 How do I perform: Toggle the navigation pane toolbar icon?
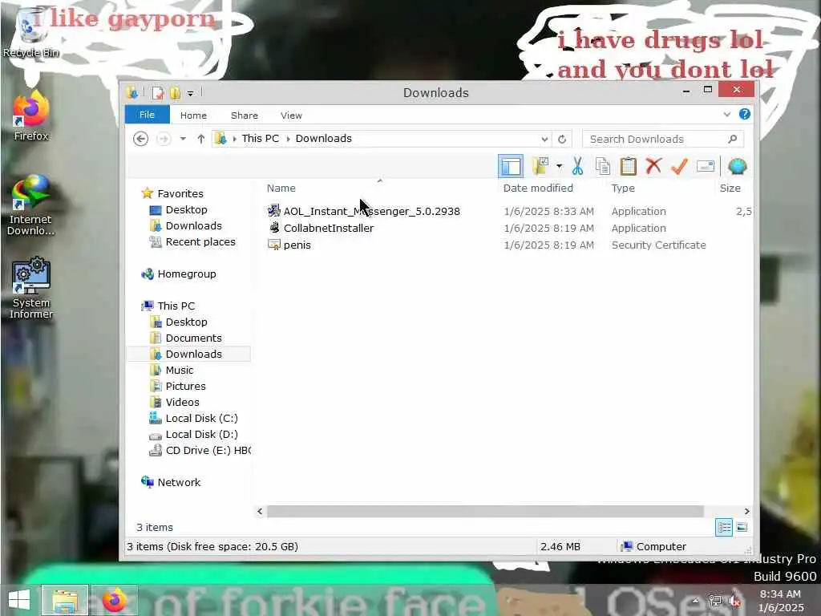pos(511,167)
